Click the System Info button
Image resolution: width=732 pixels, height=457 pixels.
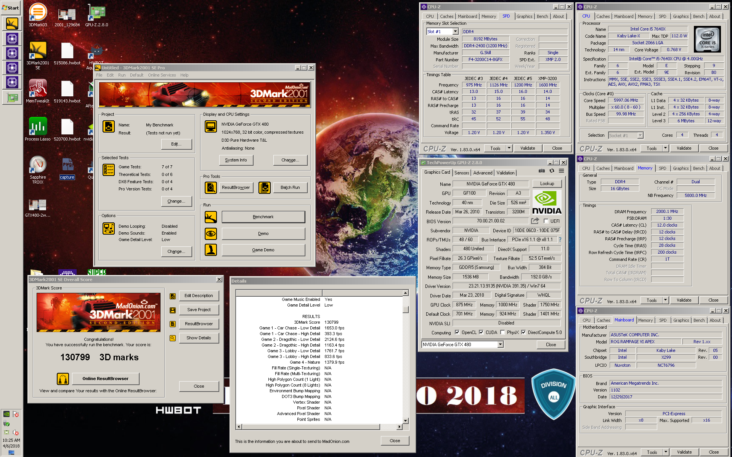tap(236, 160)
